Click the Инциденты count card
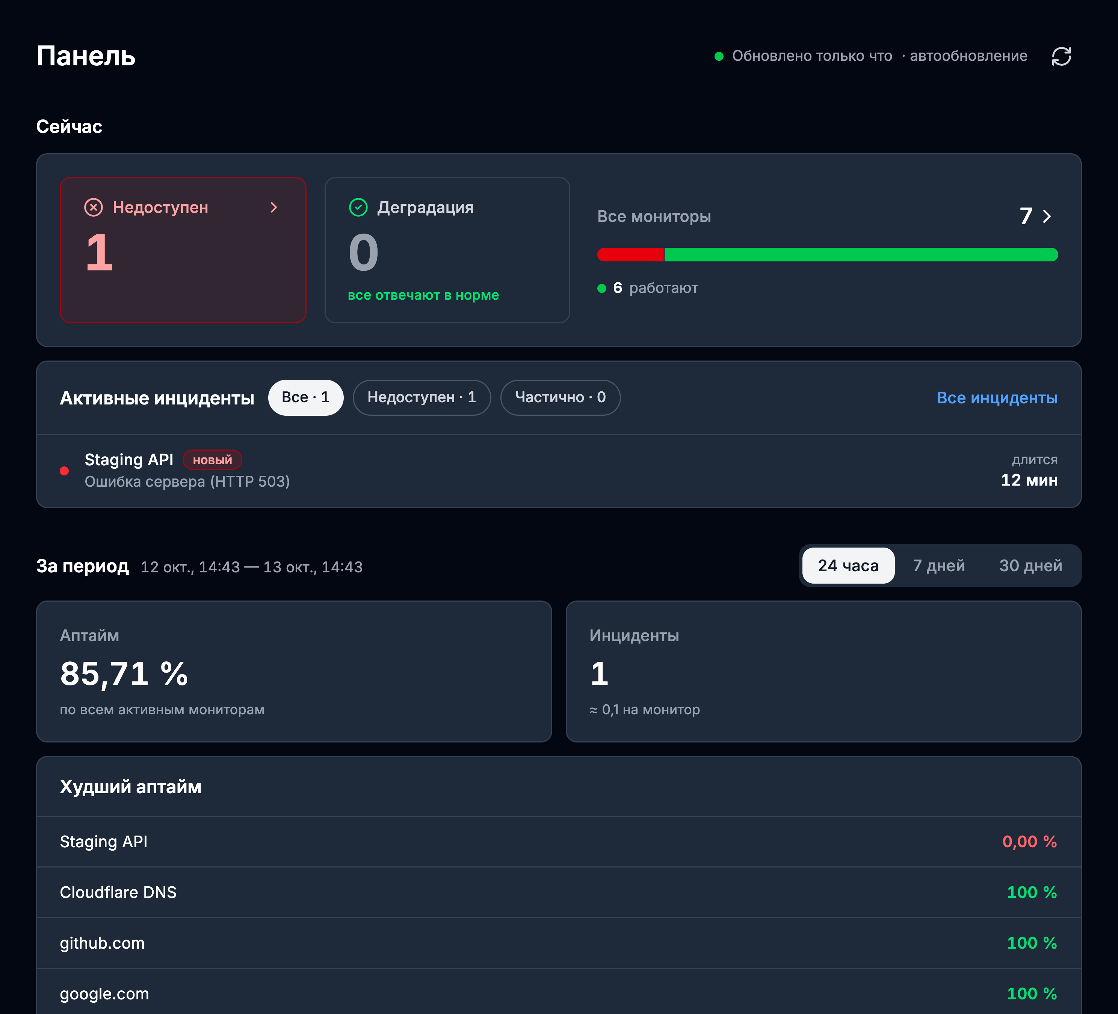Screen dimensions: 1118x1014 (823, 671)
